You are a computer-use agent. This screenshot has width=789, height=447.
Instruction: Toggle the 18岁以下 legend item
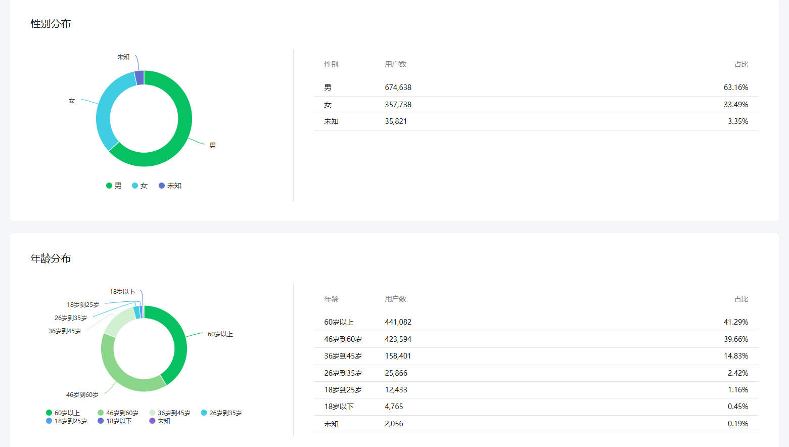pyautogui.click(x=115, y=421)
